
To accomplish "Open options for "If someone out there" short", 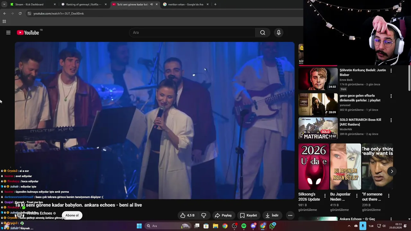I will point(389,196).
